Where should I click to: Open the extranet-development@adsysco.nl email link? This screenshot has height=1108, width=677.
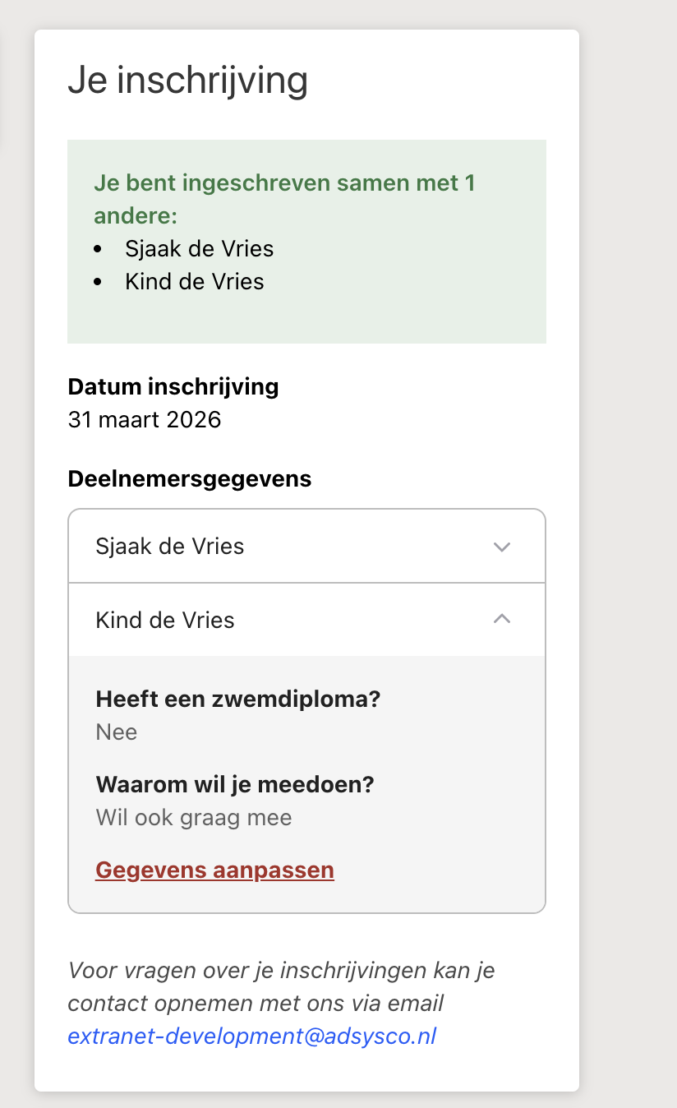tap(251, 1036)
